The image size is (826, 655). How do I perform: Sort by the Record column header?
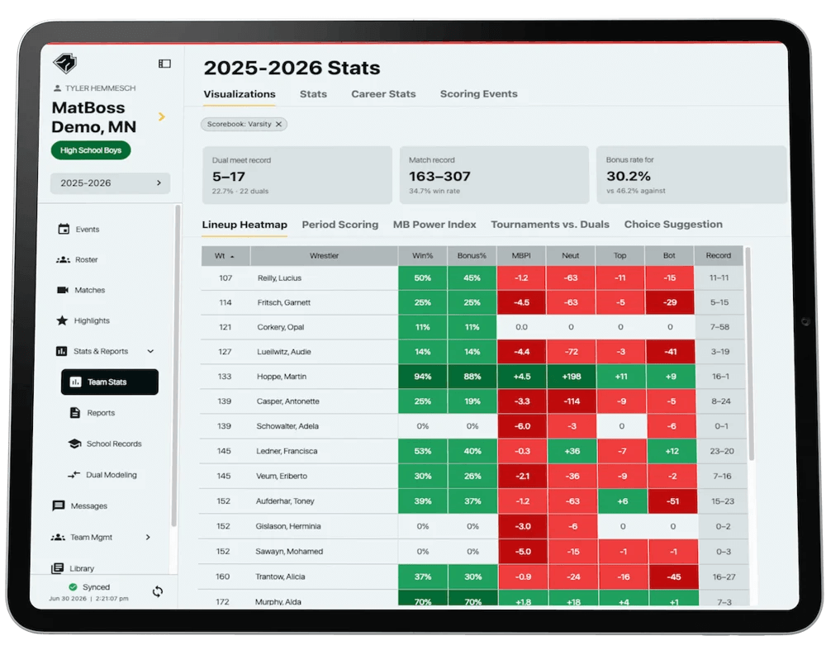[x=719, y=255]
